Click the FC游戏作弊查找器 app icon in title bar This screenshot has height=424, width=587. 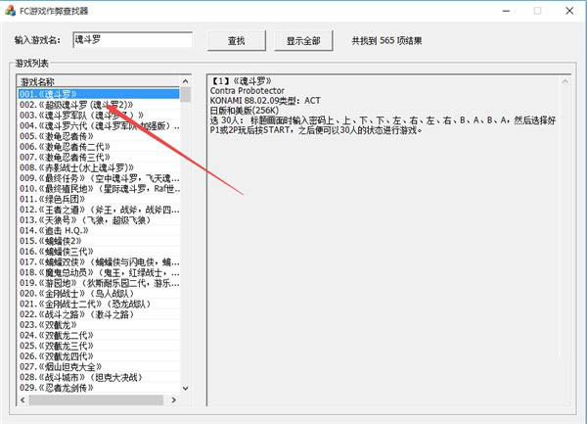pos(10,11)
